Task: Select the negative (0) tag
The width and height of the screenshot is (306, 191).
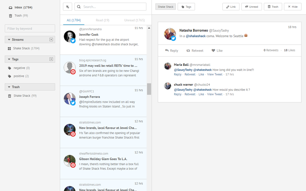Action: click(x=21, y=68)
